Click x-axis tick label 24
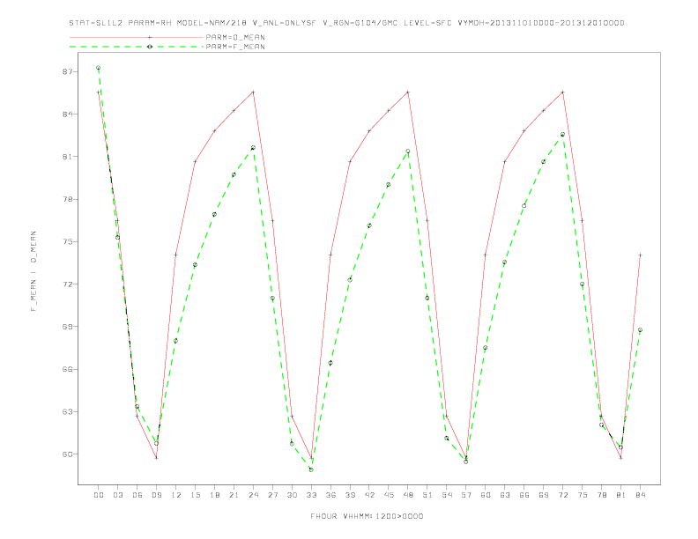Screen dimensions: 698x539 [253, 495]
